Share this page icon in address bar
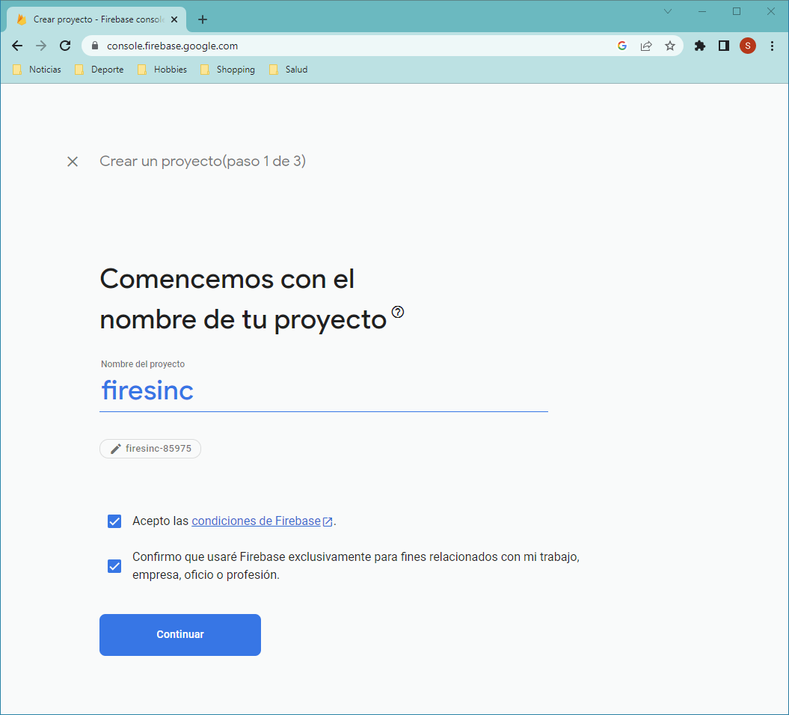 (x=646, y=46)
